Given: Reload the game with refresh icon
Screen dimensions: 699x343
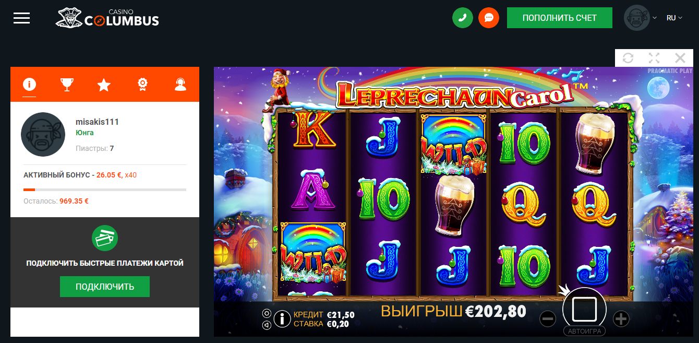Looking at the screenshot, I should pos(628,58).
